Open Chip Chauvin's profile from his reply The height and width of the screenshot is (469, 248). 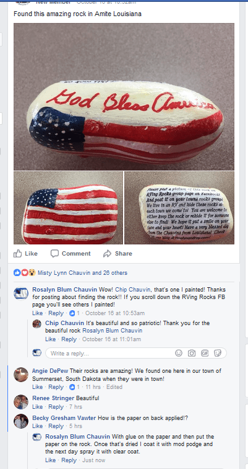tap(64, 323)
